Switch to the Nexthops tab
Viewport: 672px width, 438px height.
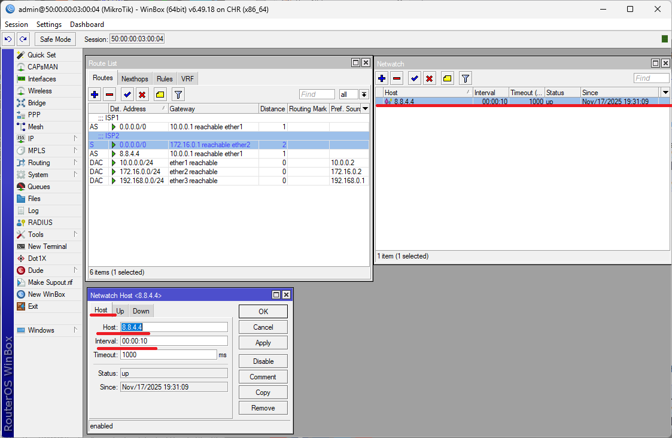pos(135,79)
